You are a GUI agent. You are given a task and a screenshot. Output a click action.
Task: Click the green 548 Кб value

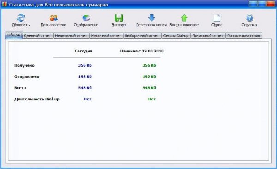(149, 88)
